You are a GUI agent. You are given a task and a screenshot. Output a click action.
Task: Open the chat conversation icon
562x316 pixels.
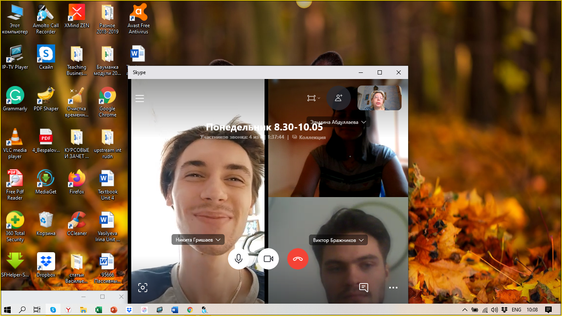[x=363, y=288]
